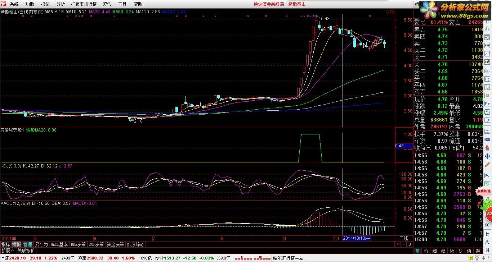Select the MACD基本 template
Screen dimensions: 492x262
pos(59,244)
